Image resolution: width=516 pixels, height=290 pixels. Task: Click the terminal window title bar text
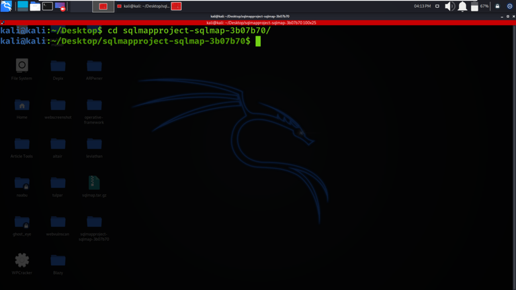[x=250, y=16]
